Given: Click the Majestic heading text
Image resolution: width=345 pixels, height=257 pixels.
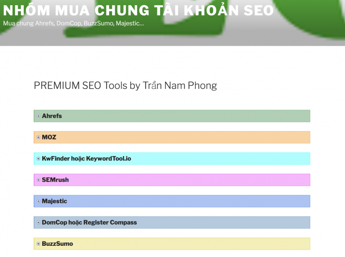Looking at the screenshot, I should click(x=54, y=201).
